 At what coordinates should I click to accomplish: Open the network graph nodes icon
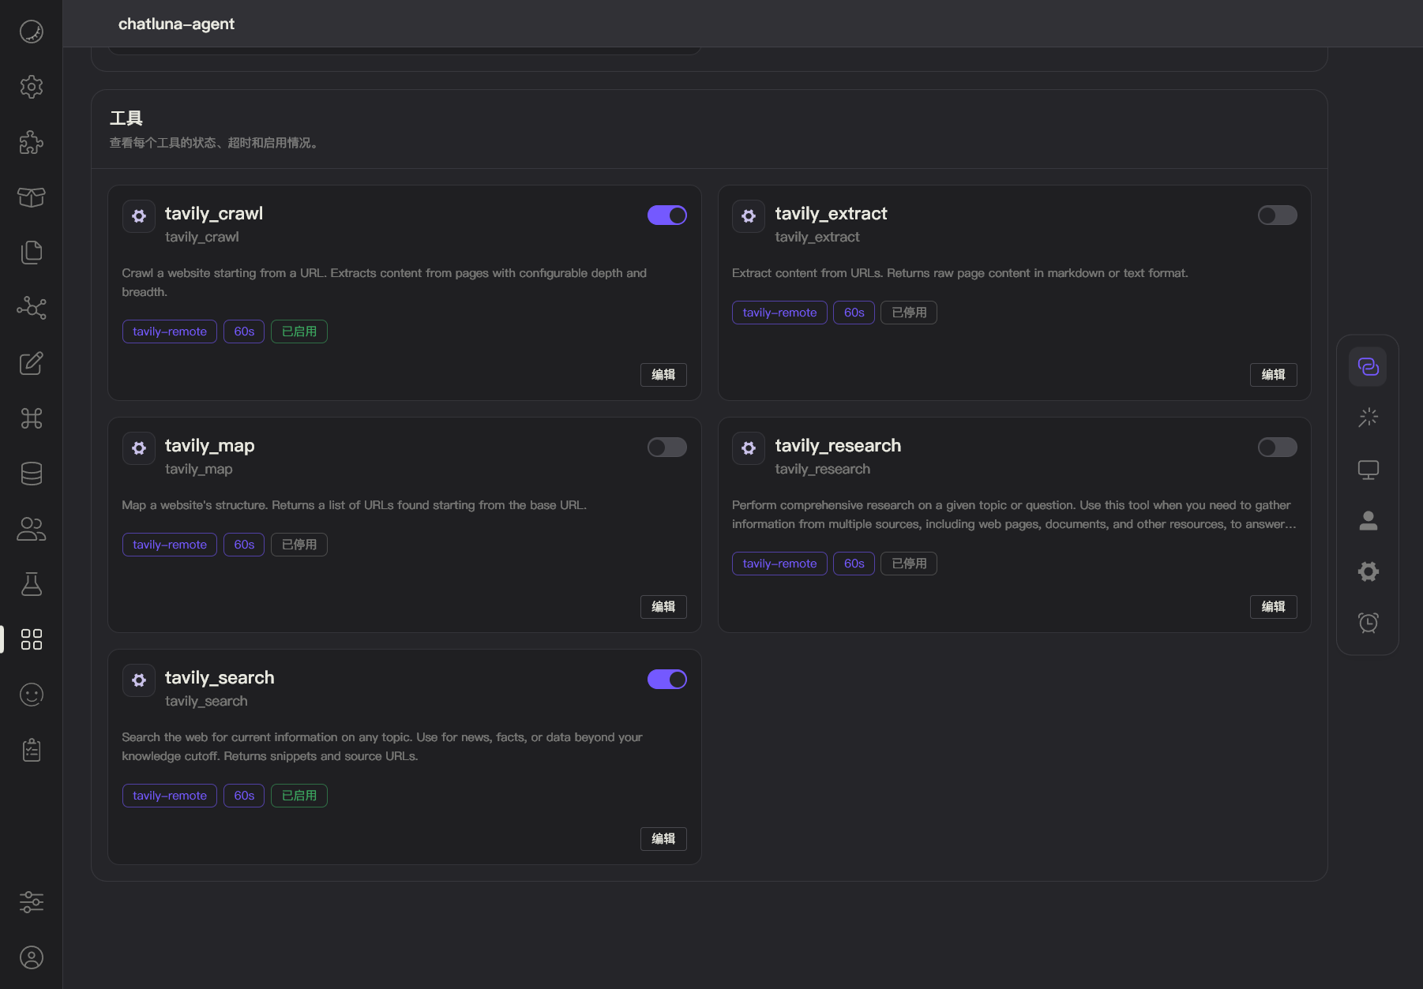click(32, 308)
